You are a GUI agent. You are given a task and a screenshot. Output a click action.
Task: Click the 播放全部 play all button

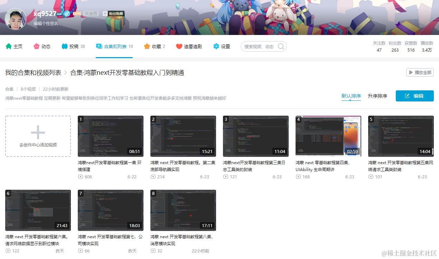420,72
